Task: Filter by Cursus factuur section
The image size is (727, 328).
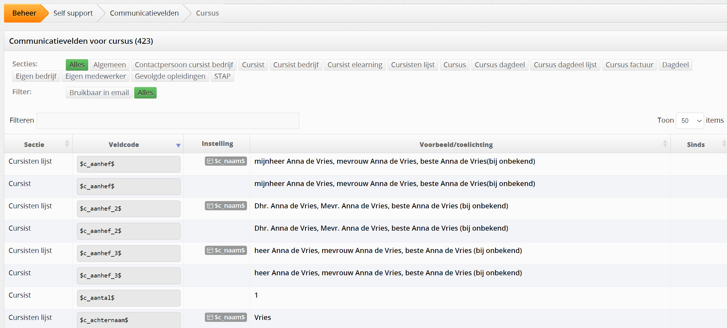Action: click(629, 65)
